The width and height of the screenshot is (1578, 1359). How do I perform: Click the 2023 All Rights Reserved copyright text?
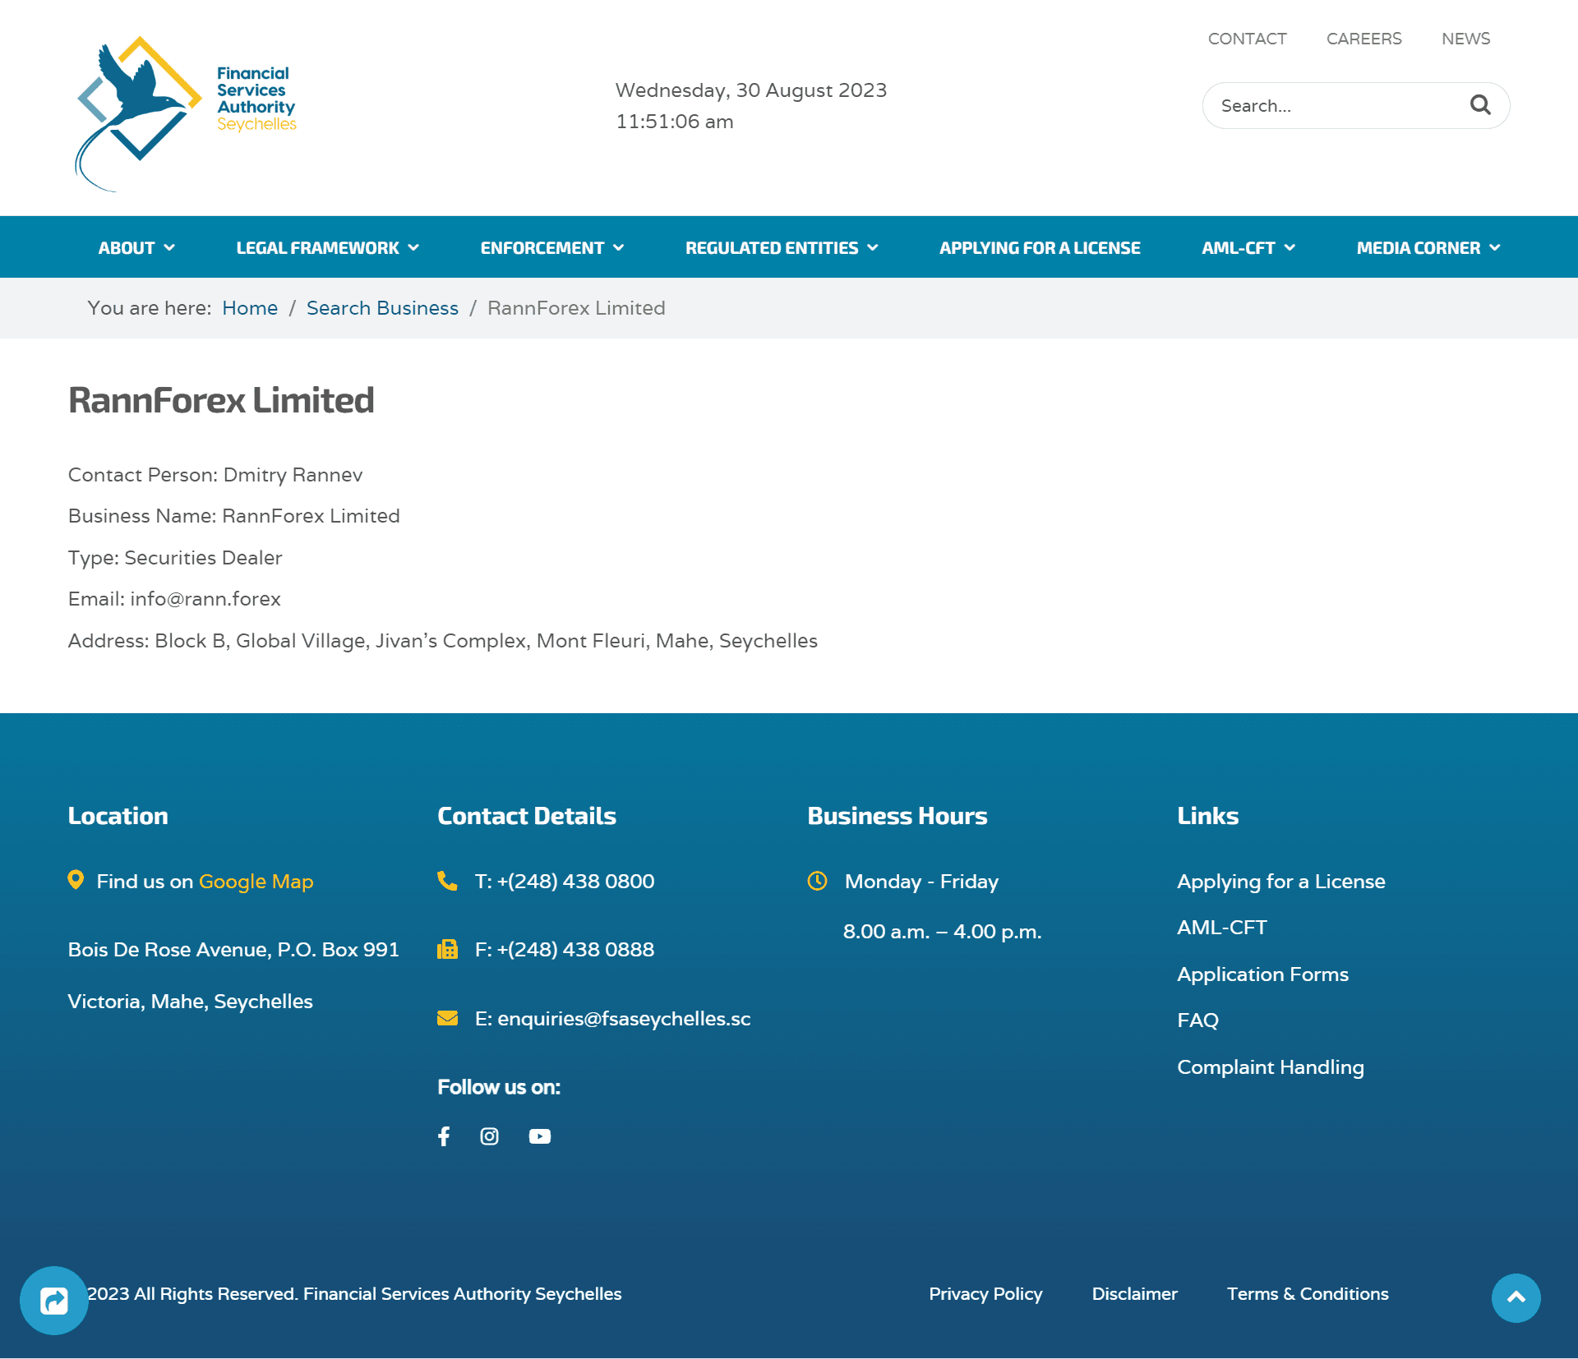click(354, 1294)
